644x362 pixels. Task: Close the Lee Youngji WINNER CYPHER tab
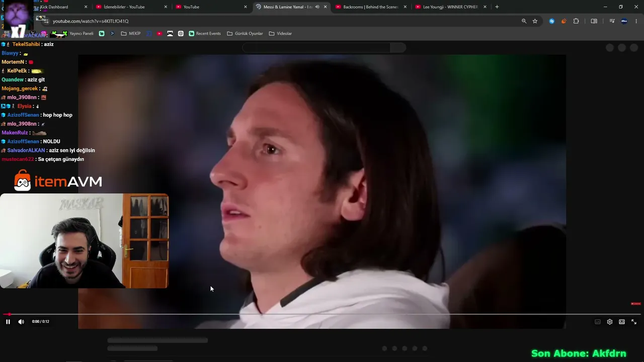485,7
